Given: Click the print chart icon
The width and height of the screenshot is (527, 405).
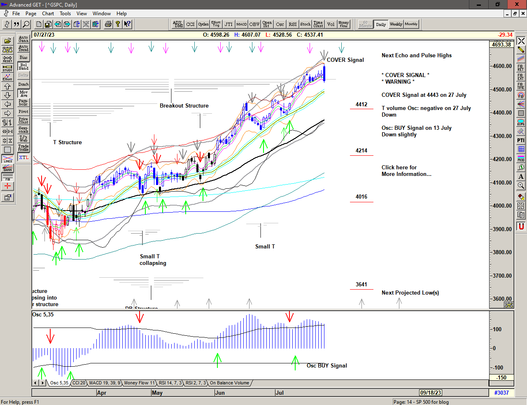Looking at the screenshot, I should [108, 24].
